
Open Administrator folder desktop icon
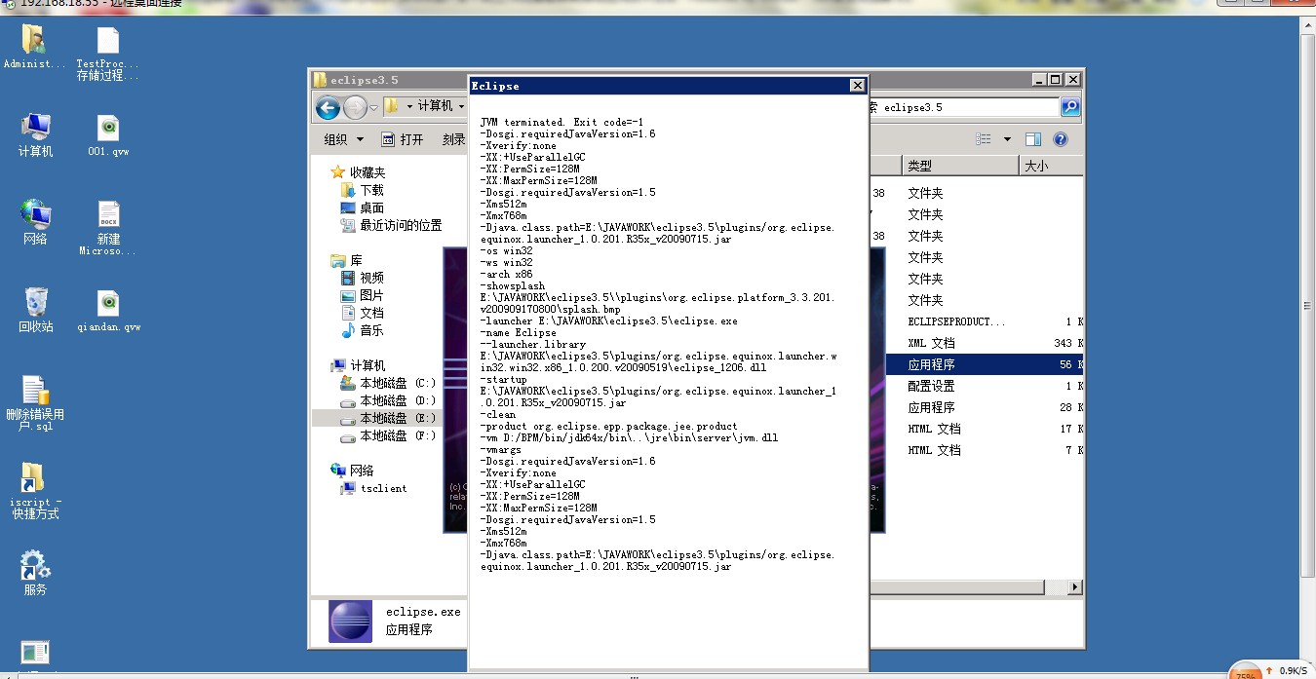pyautogui.click(x=35, y=47)
